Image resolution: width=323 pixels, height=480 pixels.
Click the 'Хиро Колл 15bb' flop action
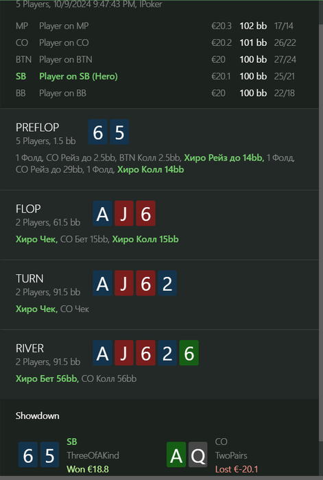pyautogui.click(x=145, y=239)
